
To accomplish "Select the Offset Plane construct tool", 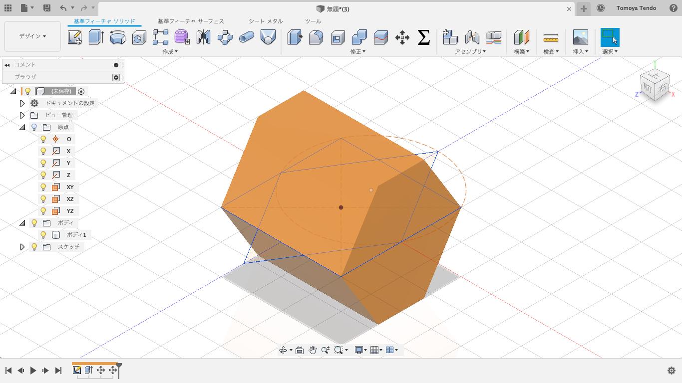I will coord(521,37).
